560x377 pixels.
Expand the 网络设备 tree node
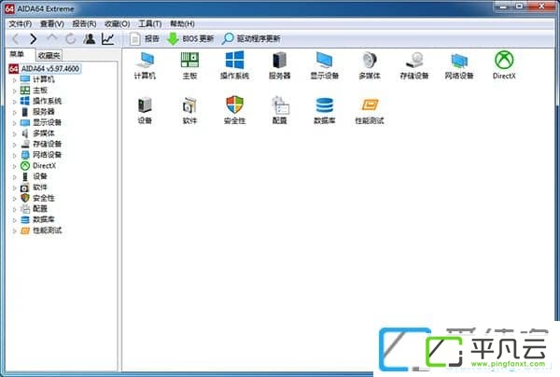pyautogui.click(x=15, y=155)
